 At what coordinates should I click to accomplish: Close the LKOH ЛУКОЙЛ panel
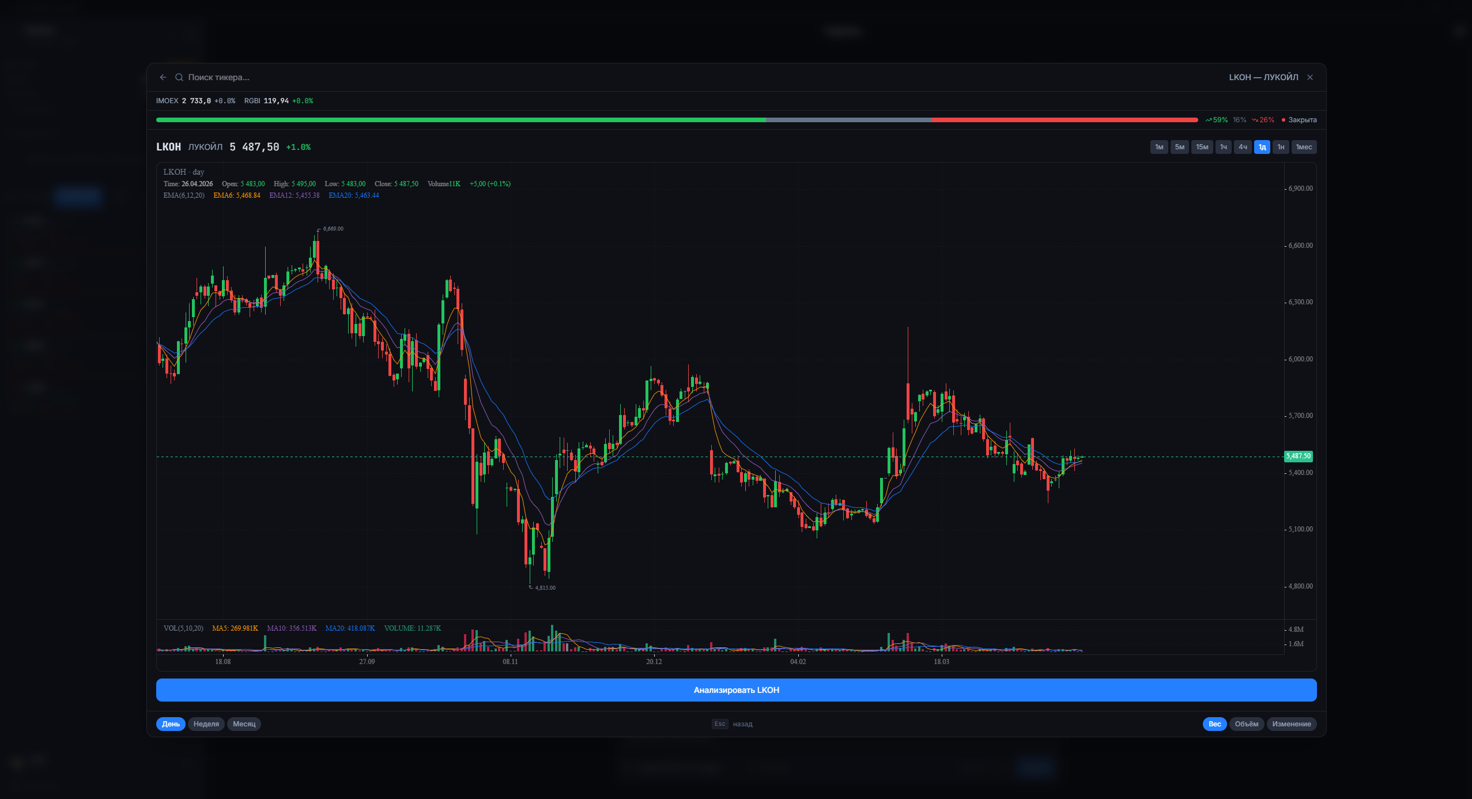pyautogui.click(x=1310, y=77)
